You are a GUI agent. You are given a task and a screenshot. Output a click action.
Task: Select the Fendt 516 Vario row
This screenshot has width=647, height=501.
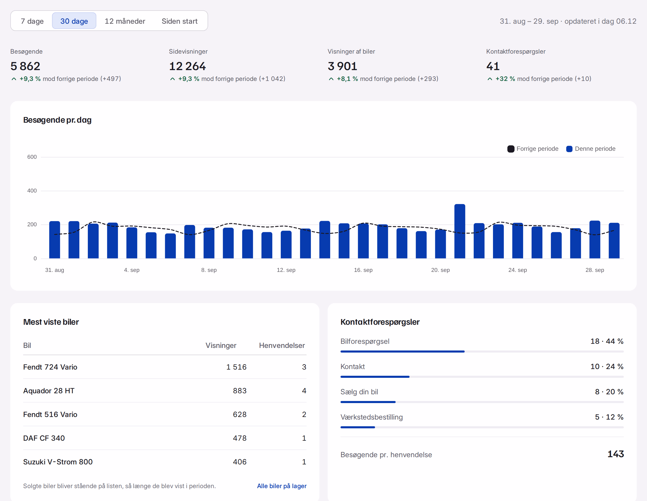point(165,414)
